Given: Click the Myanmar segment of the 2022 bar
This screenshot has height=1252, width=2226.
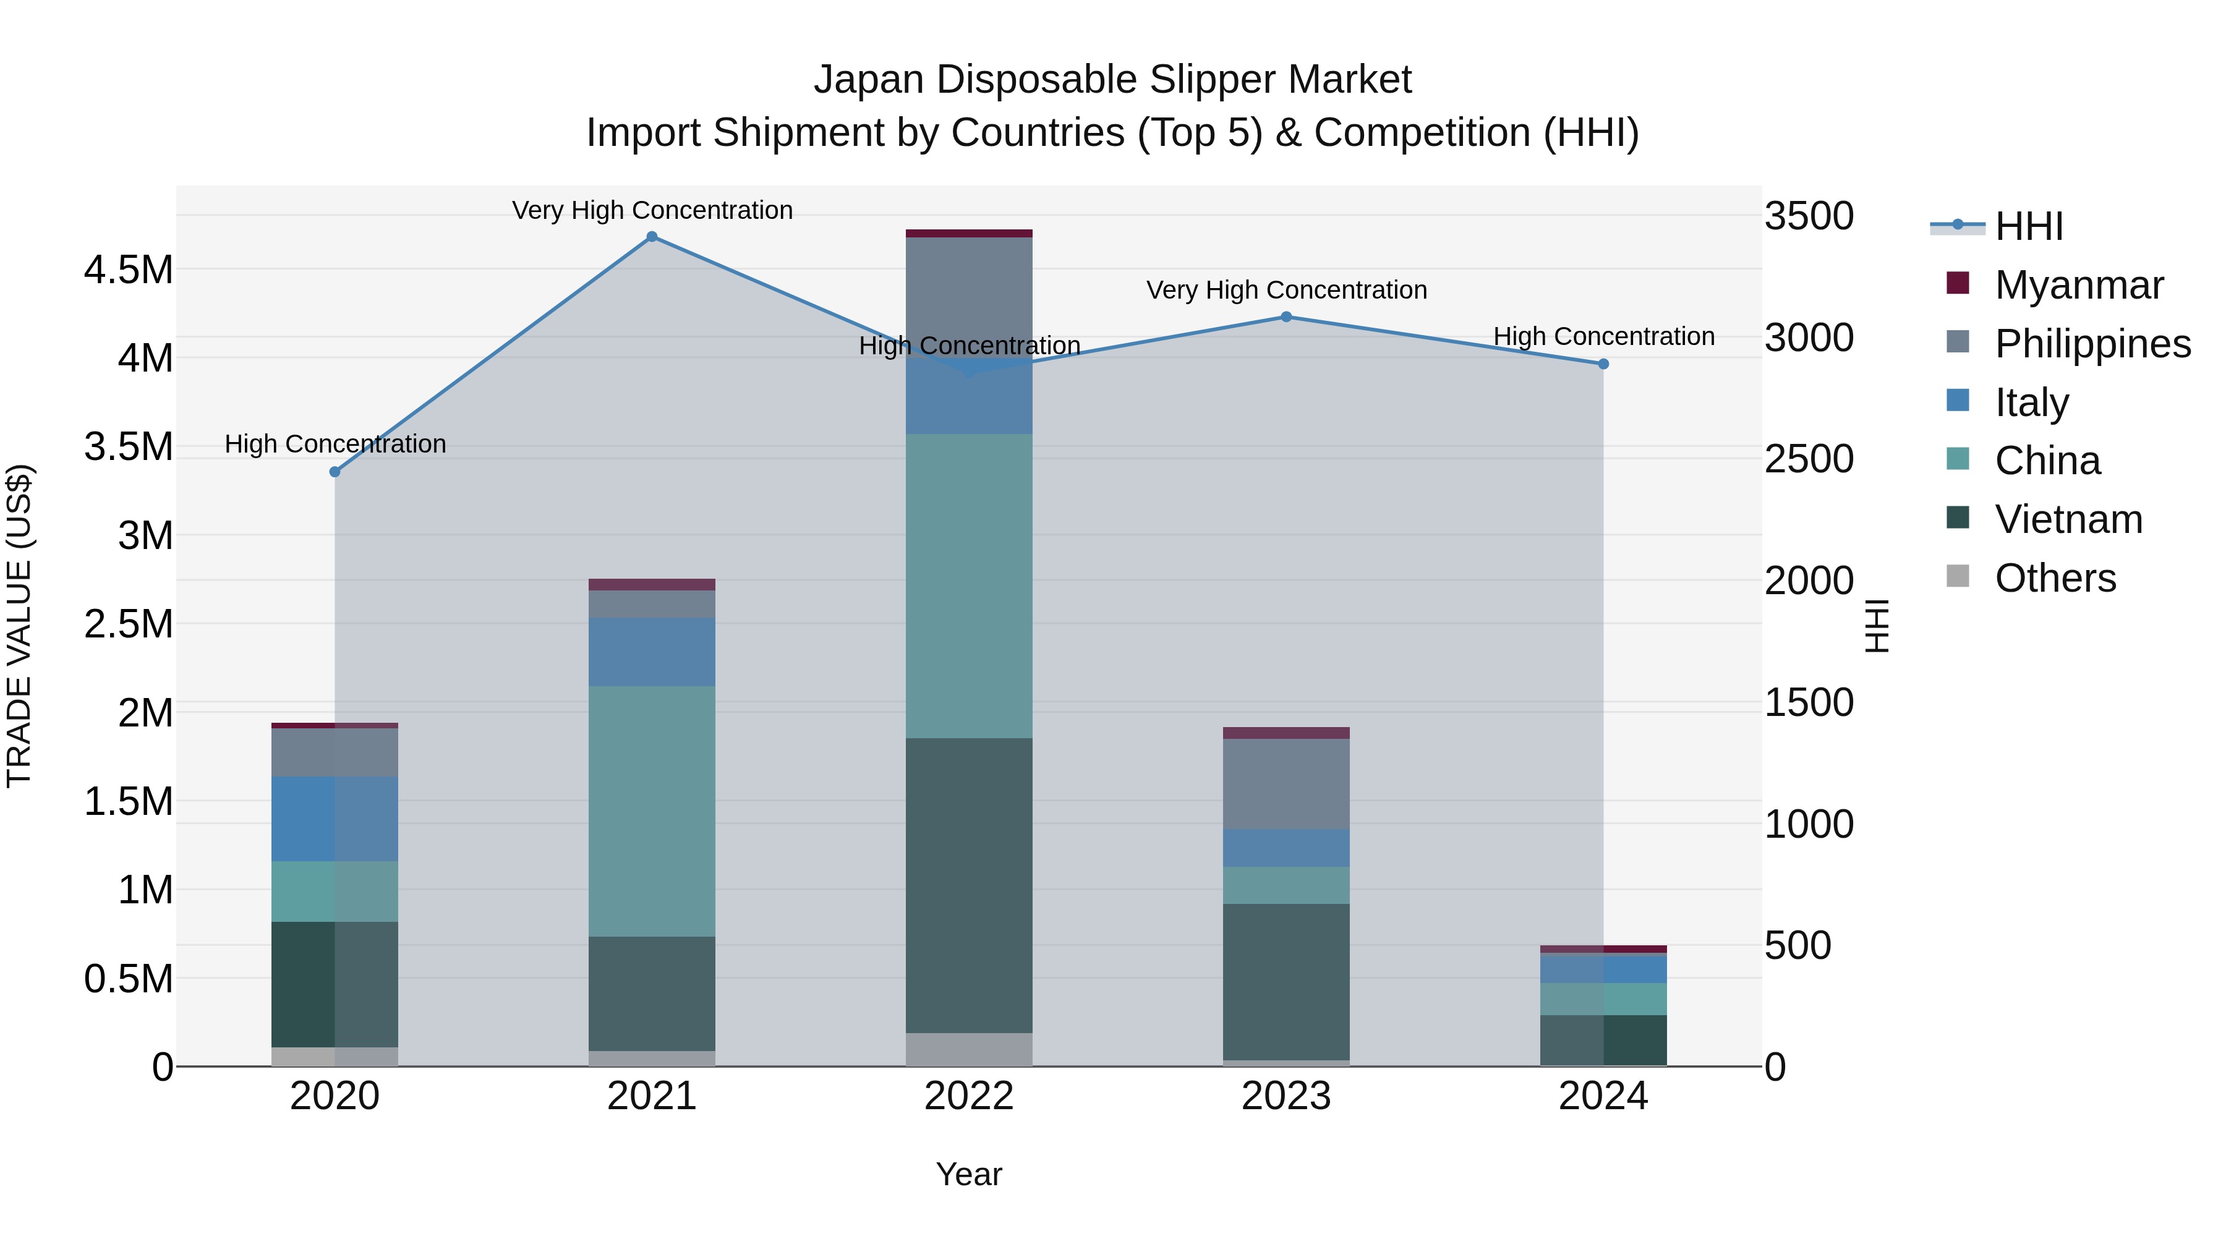Looking at the screenshot, I should click(x=970, y=233).
